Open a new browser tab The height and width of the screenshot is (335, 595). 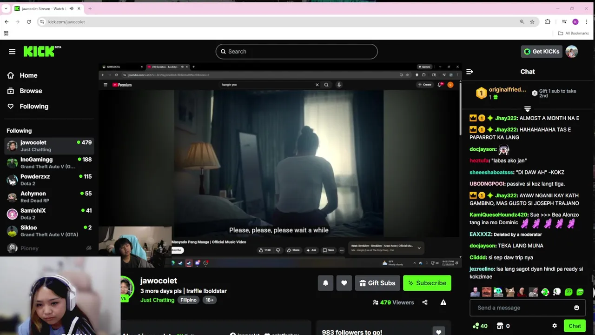tap(90, 8)
